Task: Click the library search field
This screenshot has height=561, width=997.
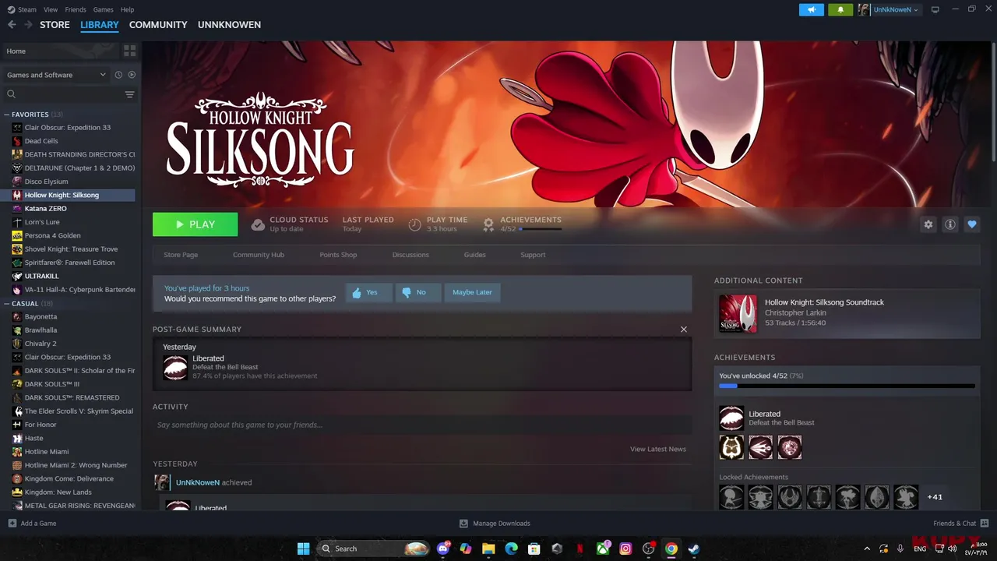Action: (64, 94)
